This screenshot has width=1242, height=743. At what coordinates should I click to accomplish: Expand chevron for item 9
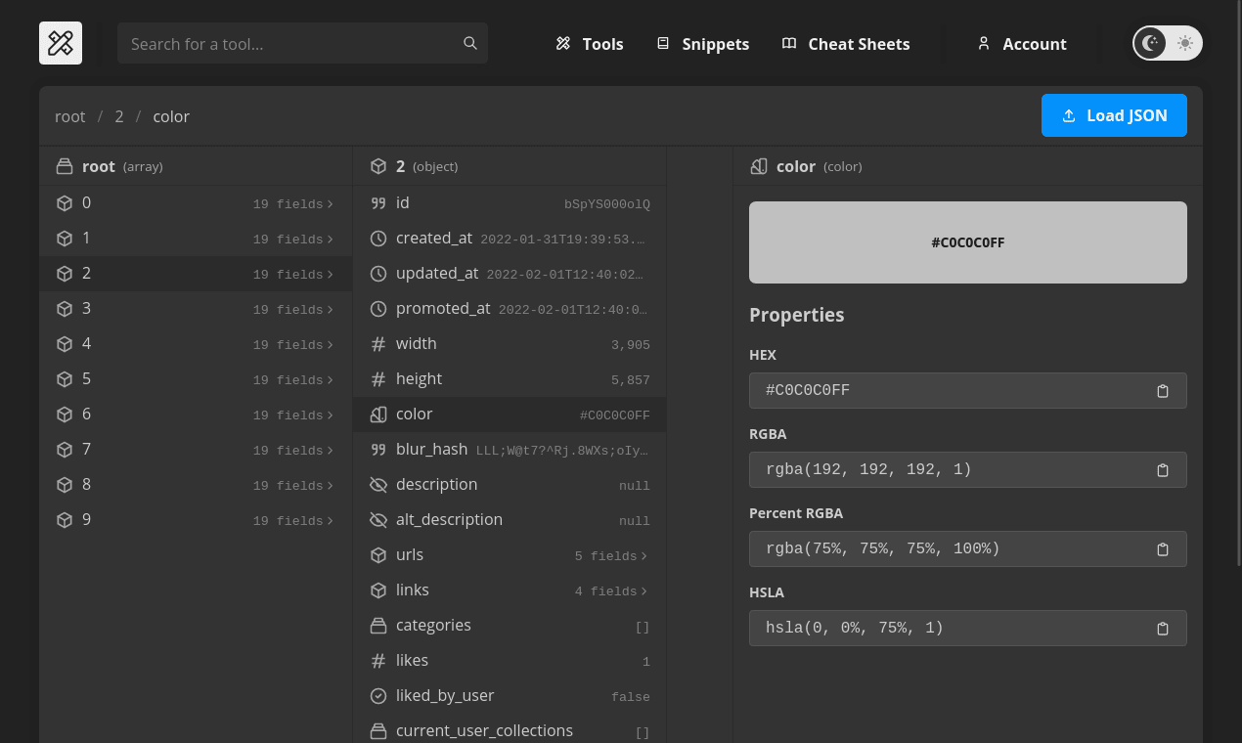click(x=331, y=521)
